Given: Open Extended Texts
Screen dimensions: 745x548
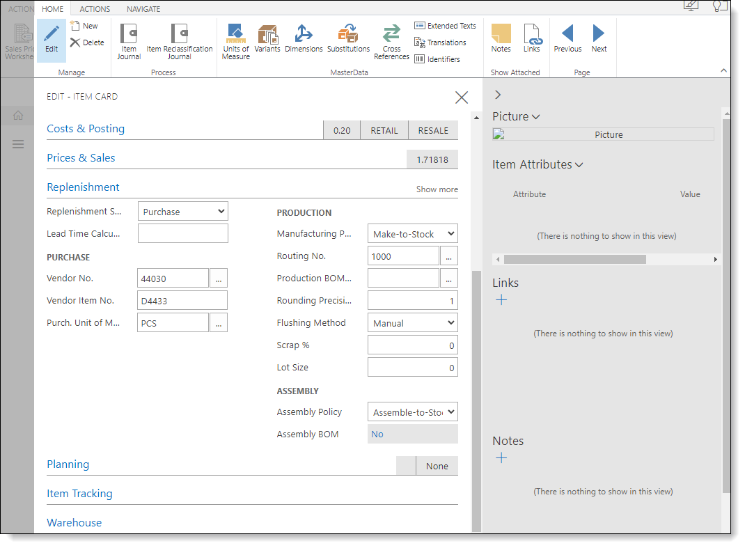Looking at the screenshot, I should 445,26.
